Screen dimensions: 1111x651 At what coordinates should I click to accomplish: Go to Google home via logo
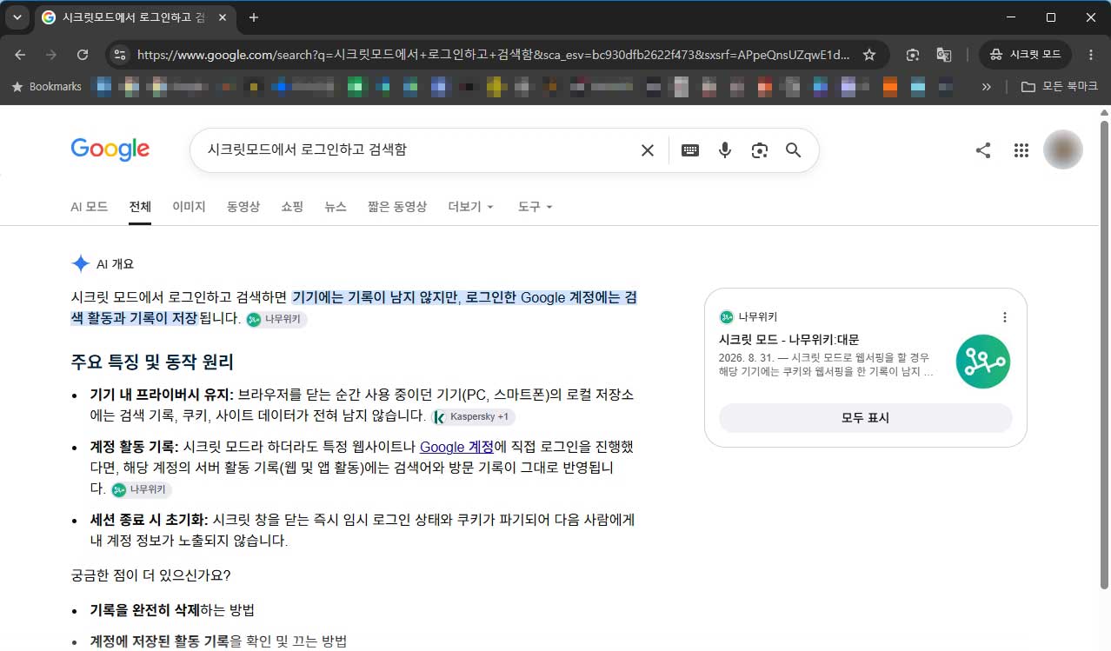[110, 149]
